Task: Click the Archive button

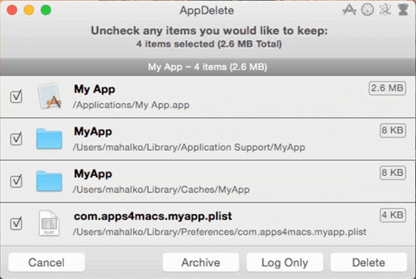Action: pos(200,263)
